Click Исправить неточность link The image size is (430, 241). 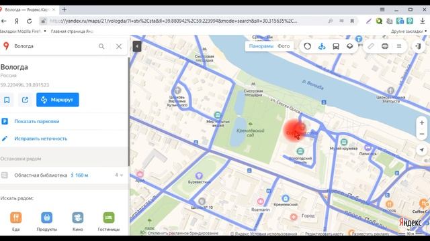[41, 139]
